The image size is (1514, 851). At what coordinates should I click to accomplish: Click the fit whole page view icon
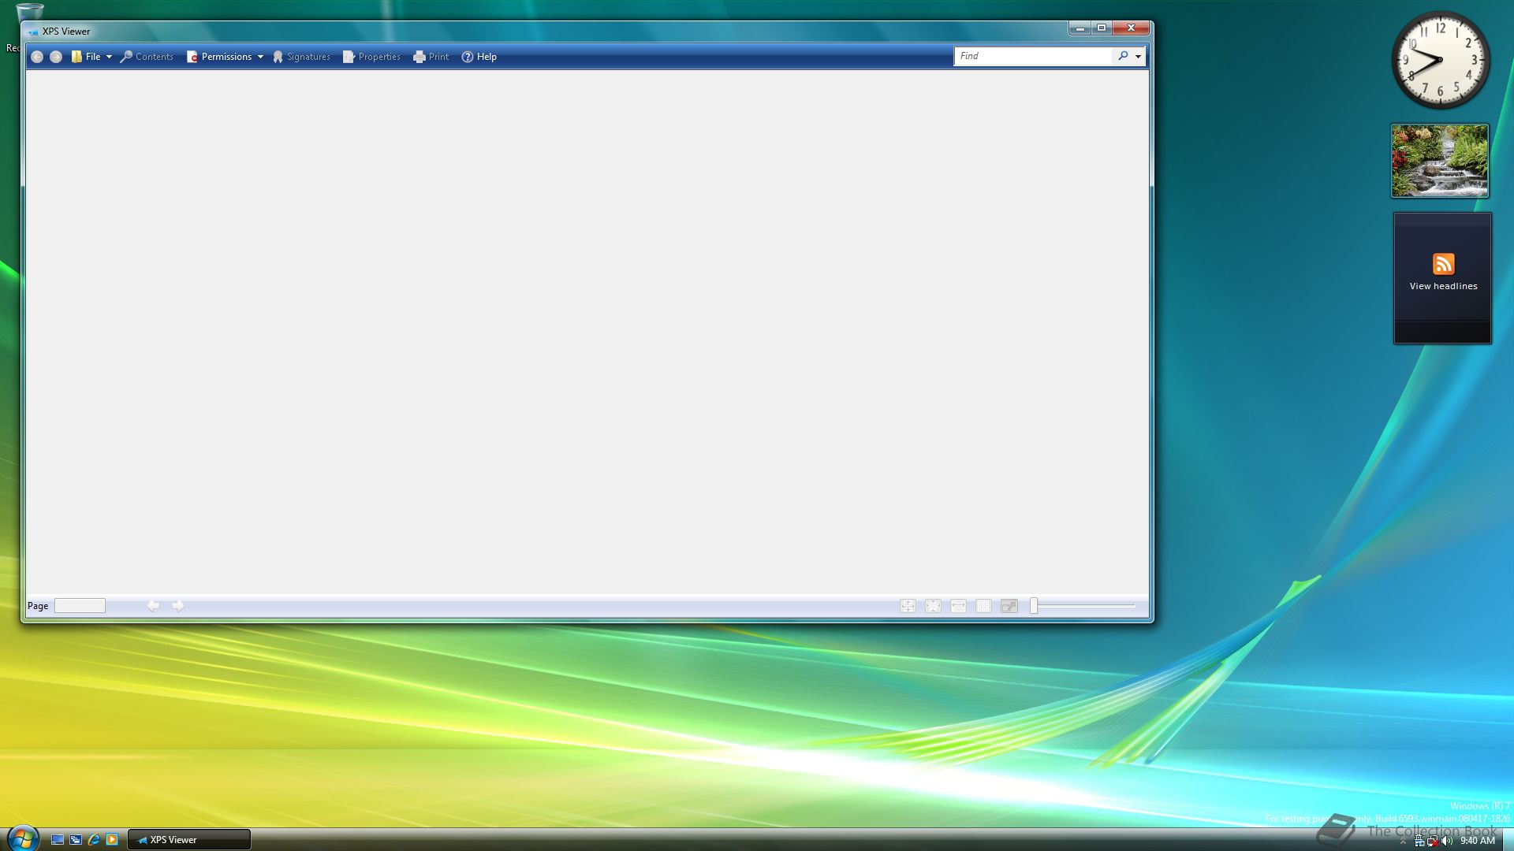tap(934, 606)
